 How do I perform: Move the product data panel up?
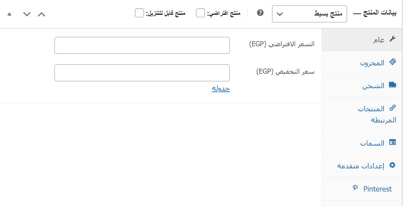pyautogui.click(x=42, y=14)
